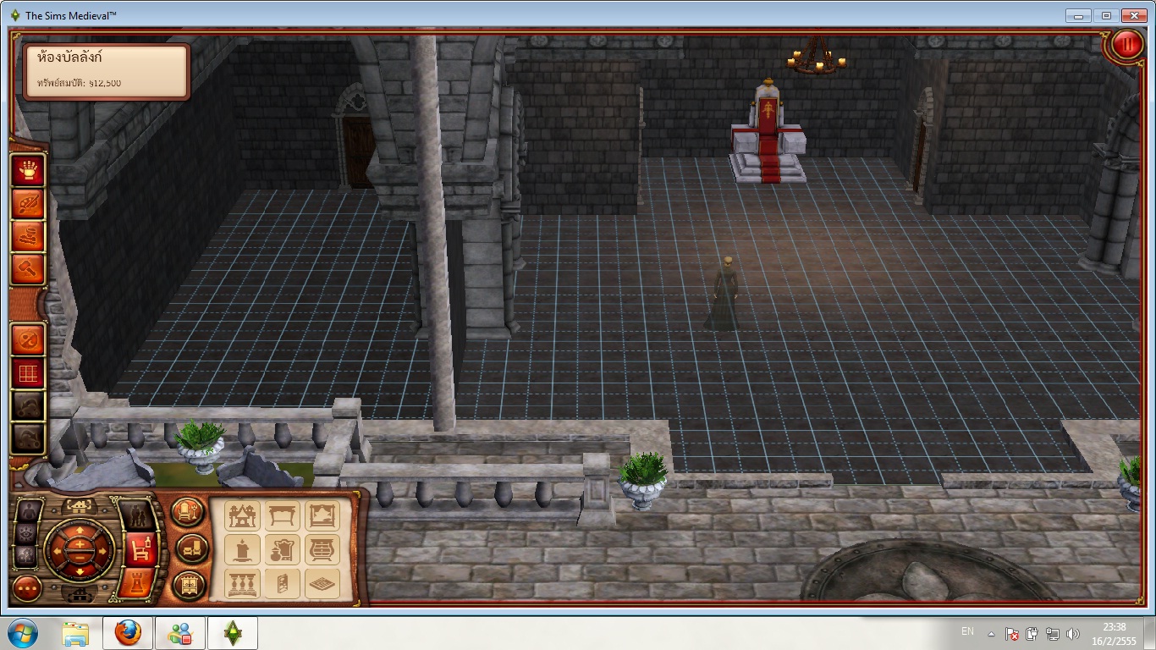Screen dimensions: 1156x650
Task: Open Firefox from the taskbar
Action: point(128,633)
